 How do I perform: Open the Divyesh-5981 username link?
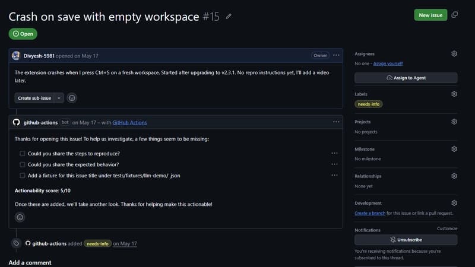click(39, 56)
